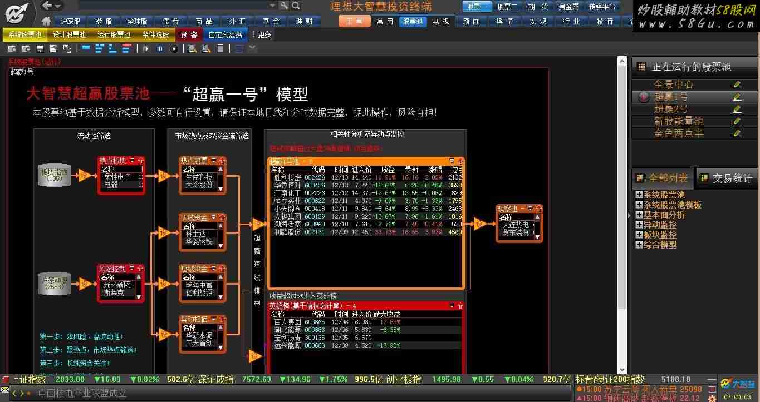The width and height of the screenshot is (760, 402).
Task: Open dropdown arrow on 风险控制 box
Action: click(132, 269)
